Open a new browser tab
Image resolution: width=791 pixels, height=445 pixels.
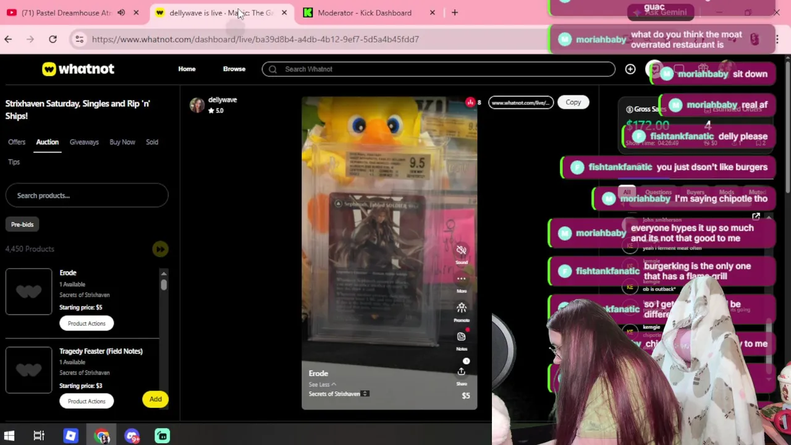(454, 12)
